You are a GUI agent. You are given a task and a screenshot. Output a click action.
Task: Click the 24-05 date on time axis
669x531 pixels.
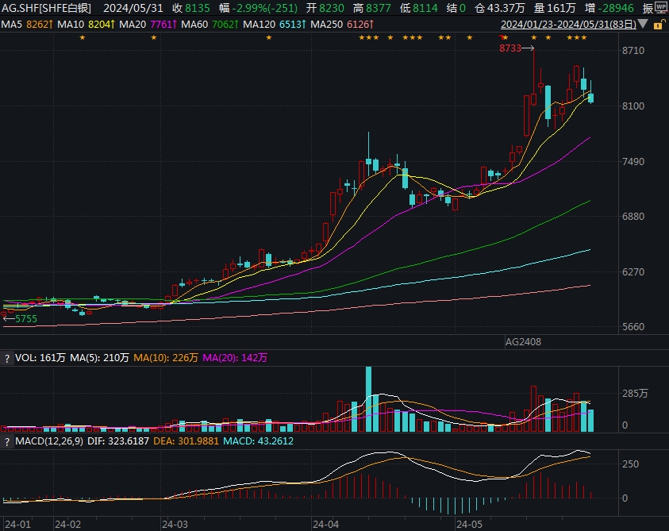pyautogui.click(x=469, y=524)
